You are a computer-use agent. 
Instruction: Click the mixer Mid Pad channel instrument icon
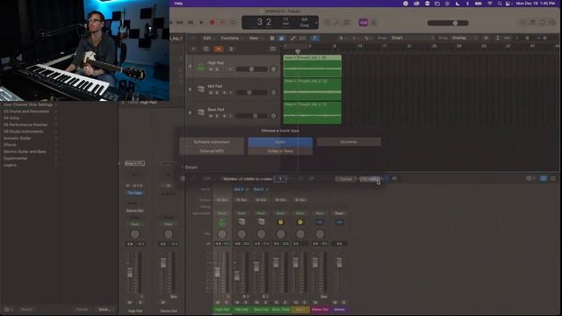point(241,222)
